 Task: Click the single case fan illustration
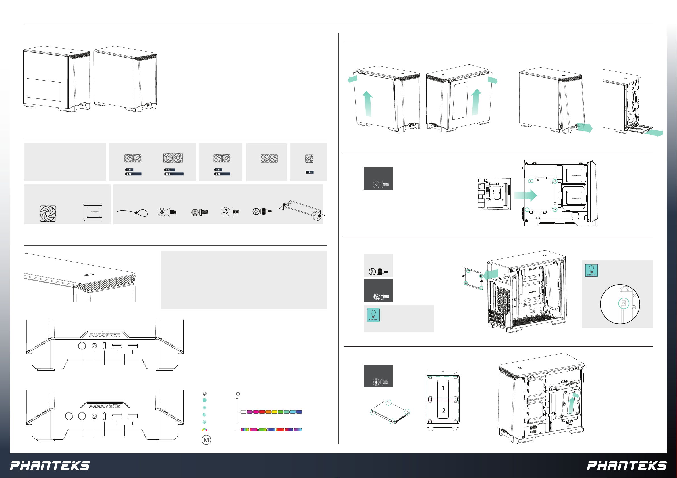coord(48,213)
